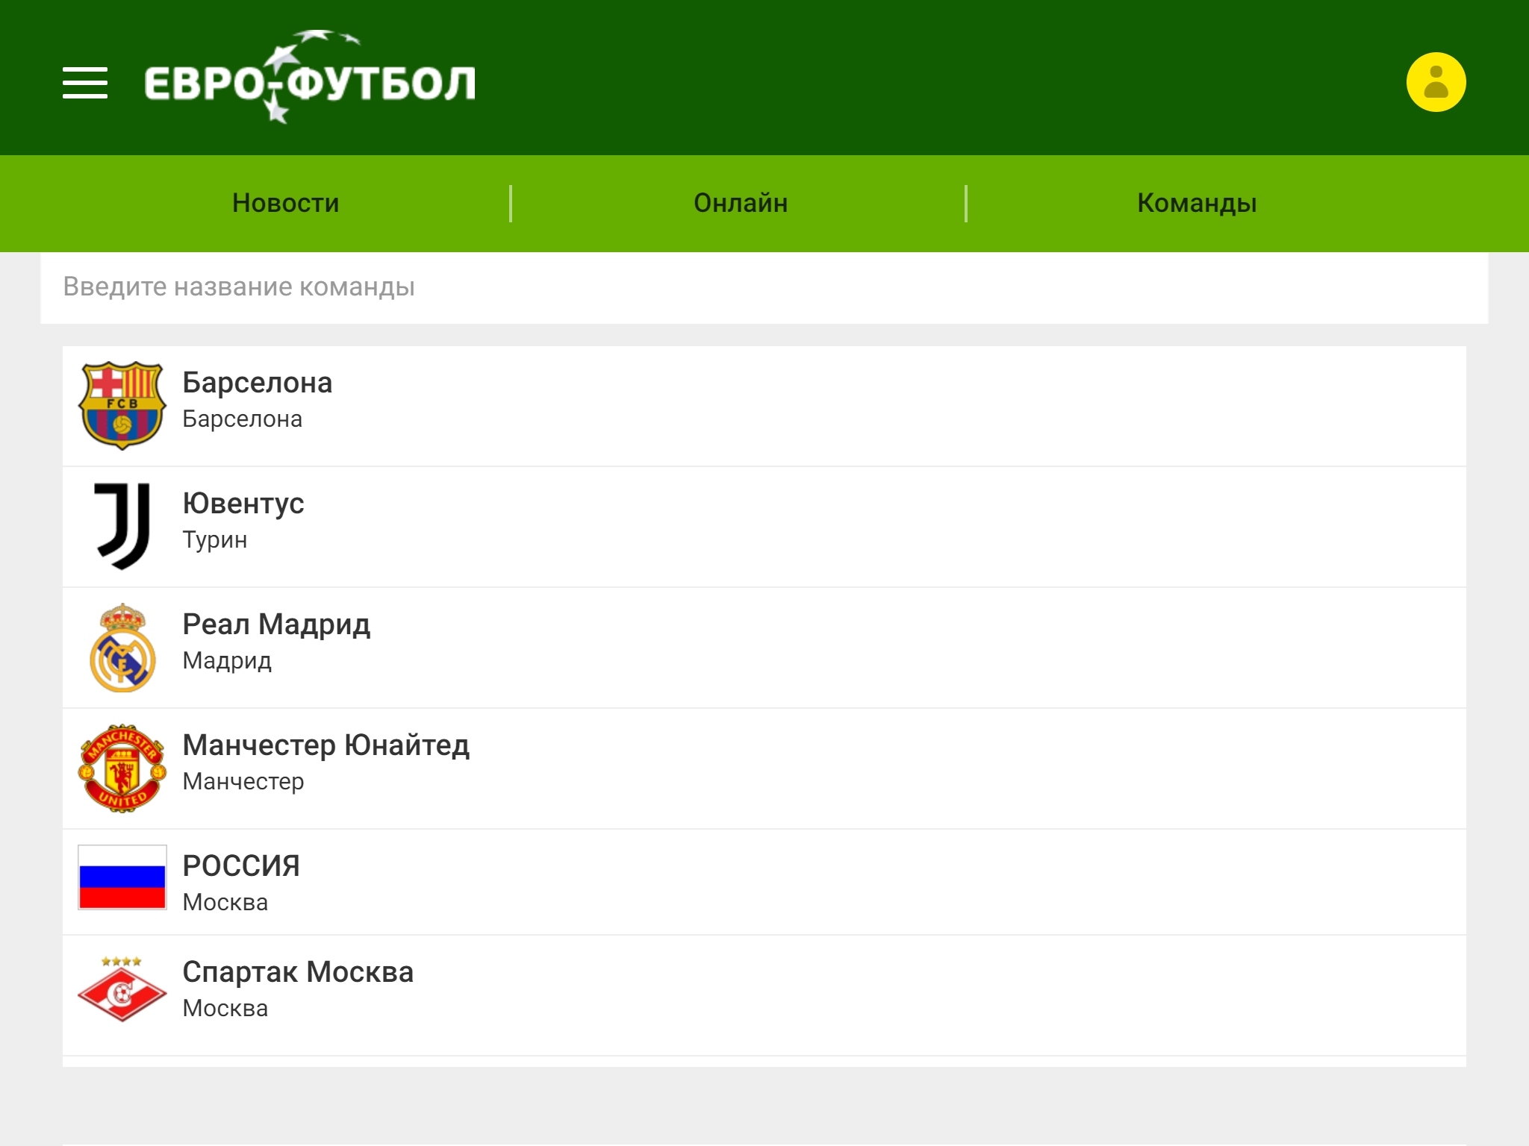Focus the team name search field
This screenshot has width=1529, height=1146.
coord(764,287)
